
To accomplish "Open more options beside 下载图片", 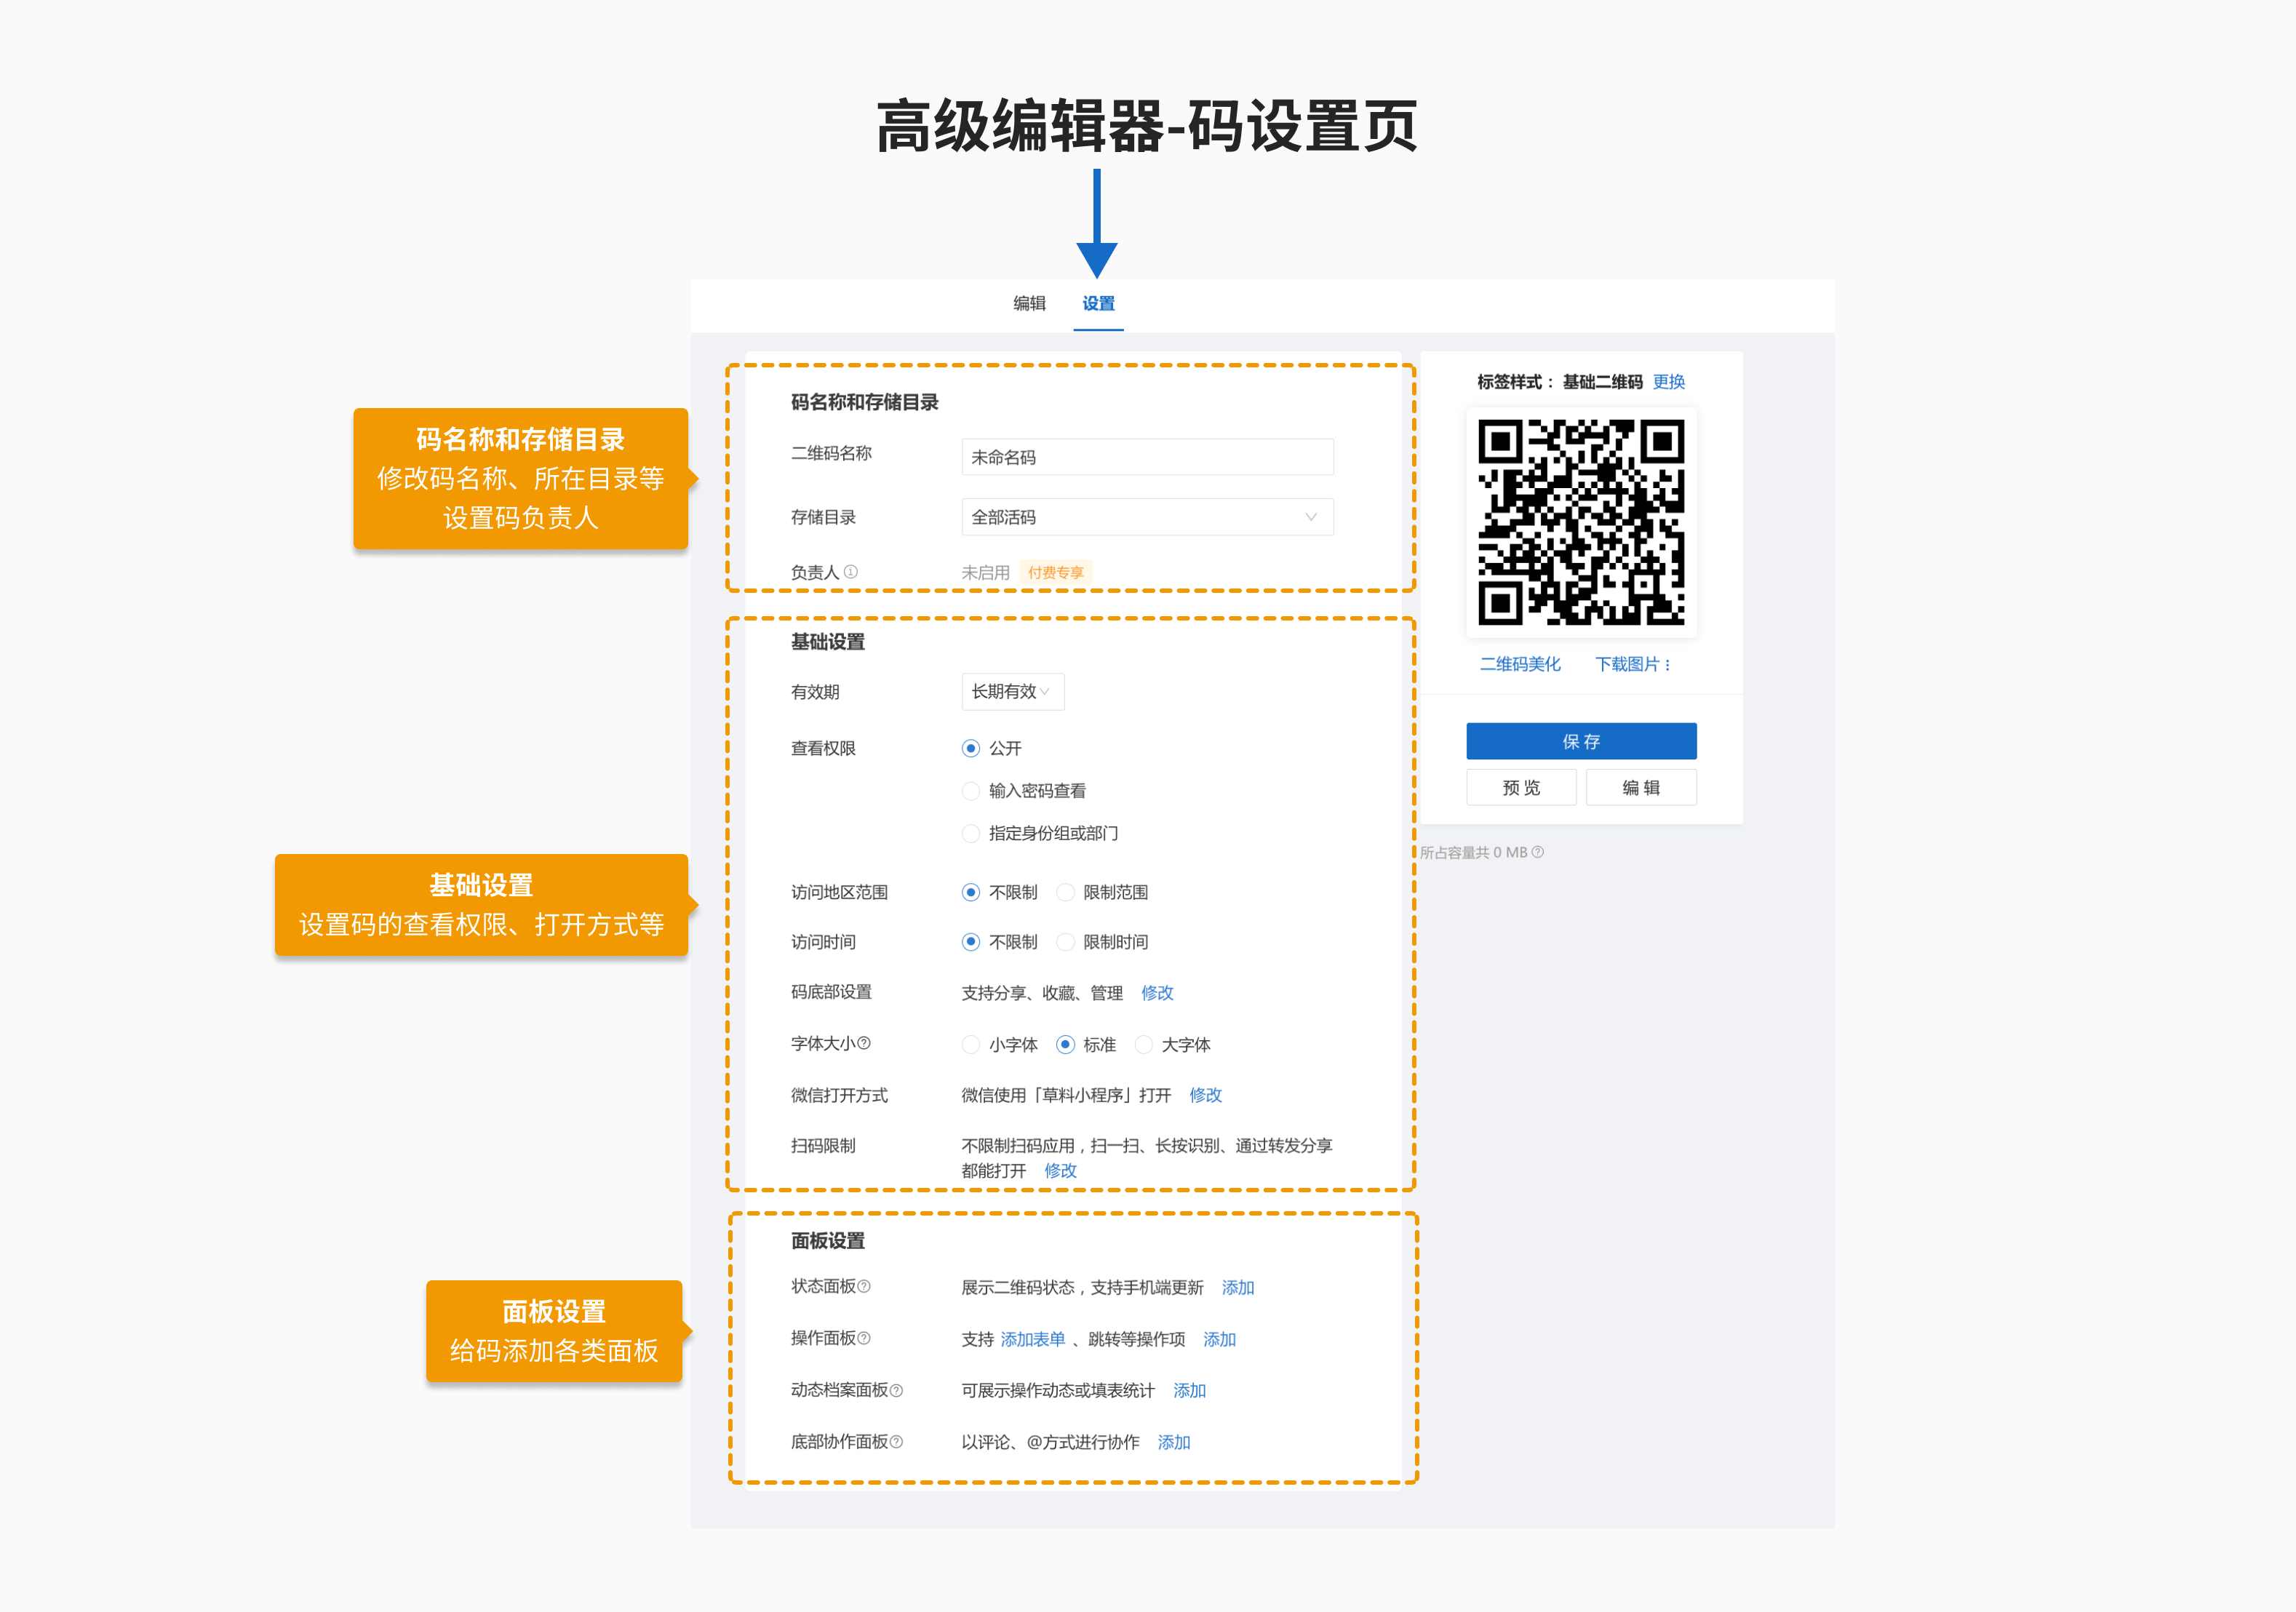I will pos(1667,665).
